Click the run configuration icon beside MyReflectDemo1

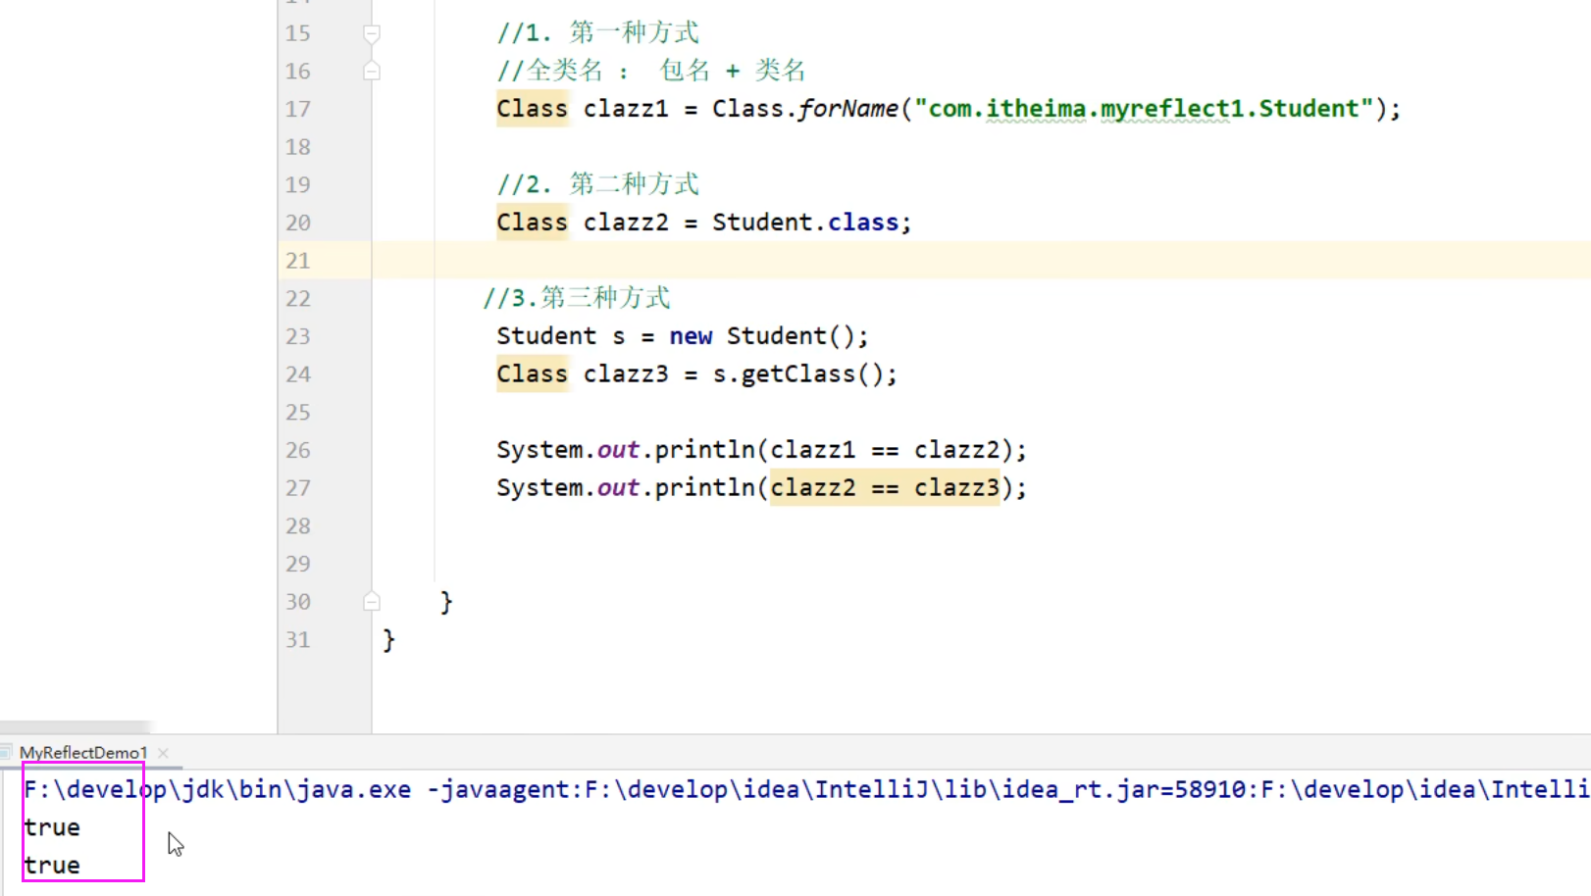click(6, 753)
